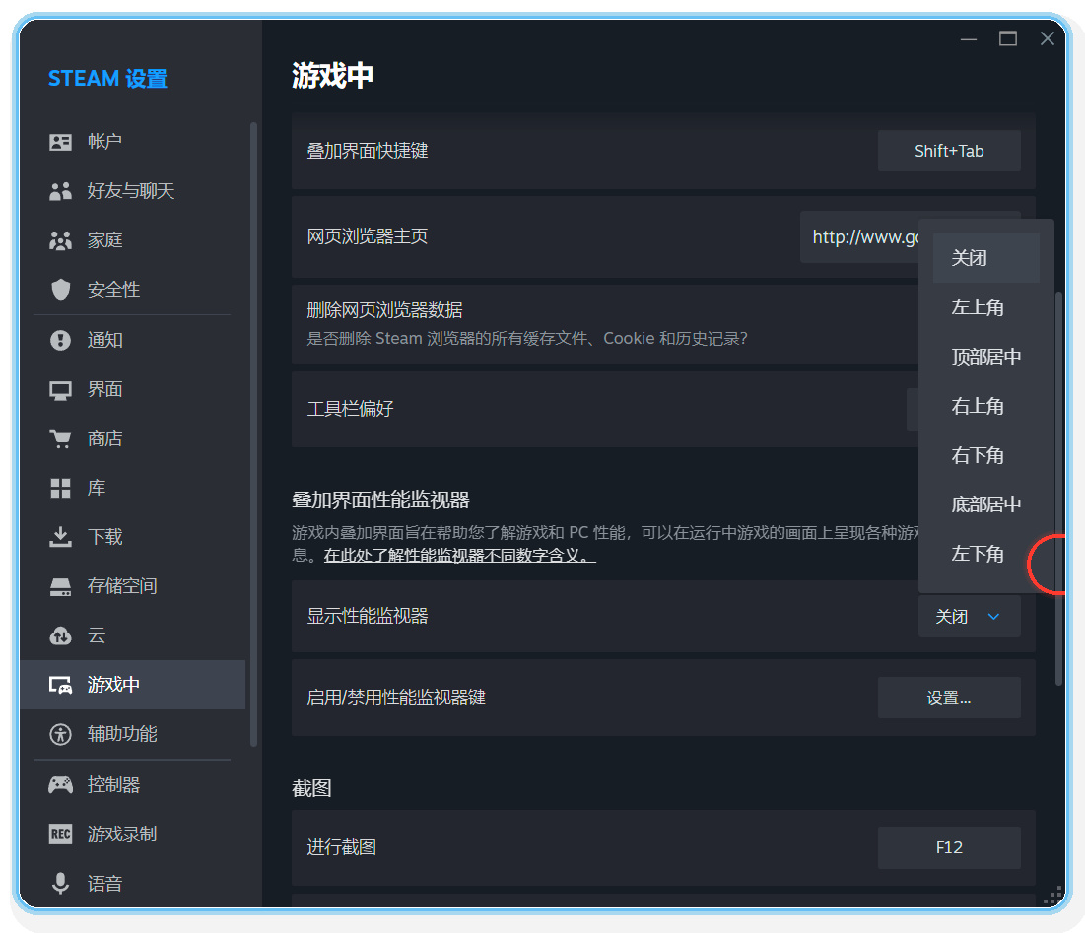Click the 库 grid icon
The image size is (1085, 933).
[x=60, y=489]
